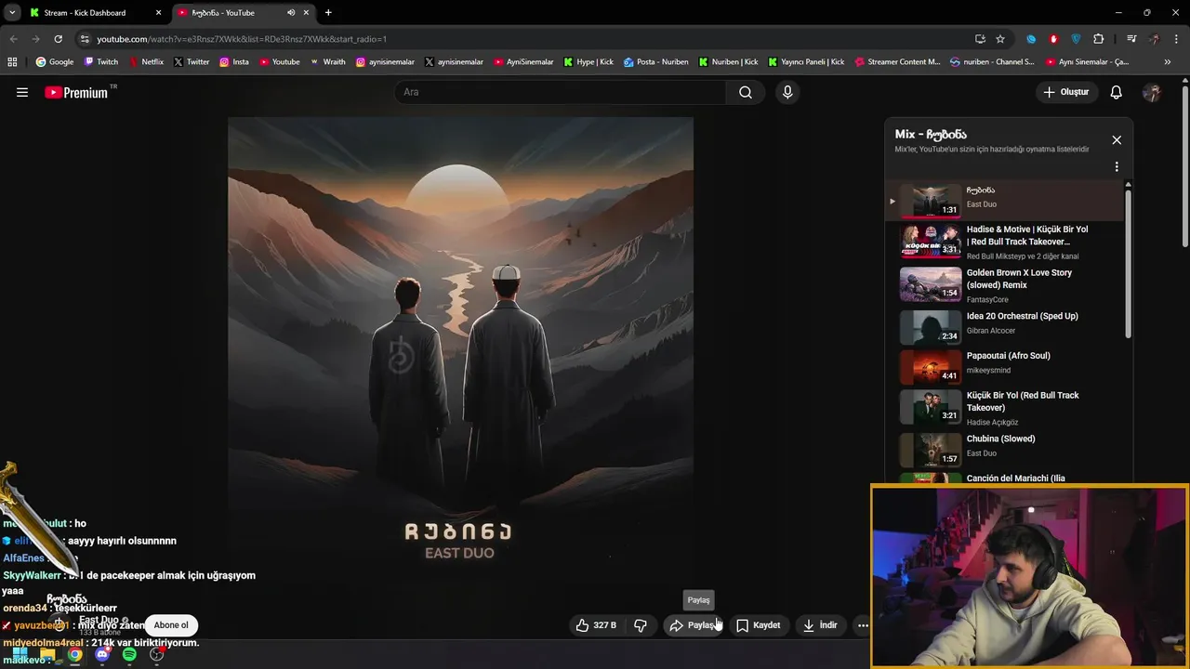Open Twitter bookmark

(192, 62)
